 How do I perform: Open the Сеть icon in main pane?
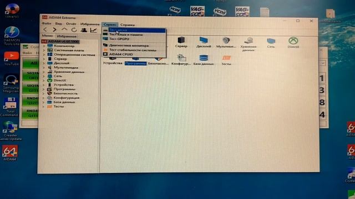click(x=271, y=43)
